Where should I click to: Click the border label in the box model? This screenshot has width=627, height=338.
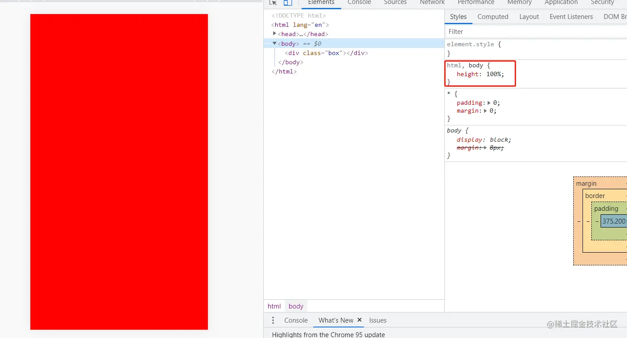click(595, 196)
